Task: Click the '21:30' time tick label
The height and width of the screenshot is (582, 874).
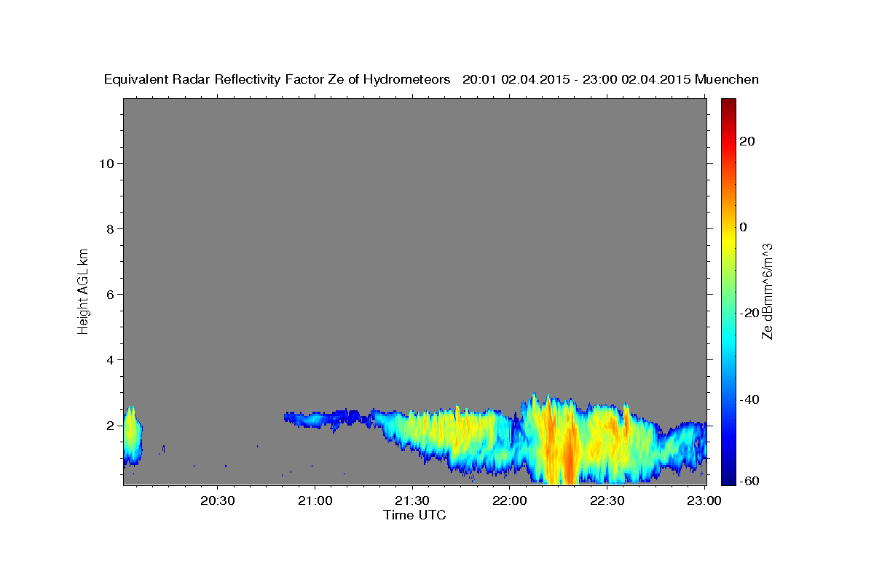Action: (412, 501)
